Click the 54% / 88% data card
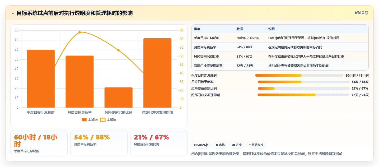 click(x=99, y=143)
